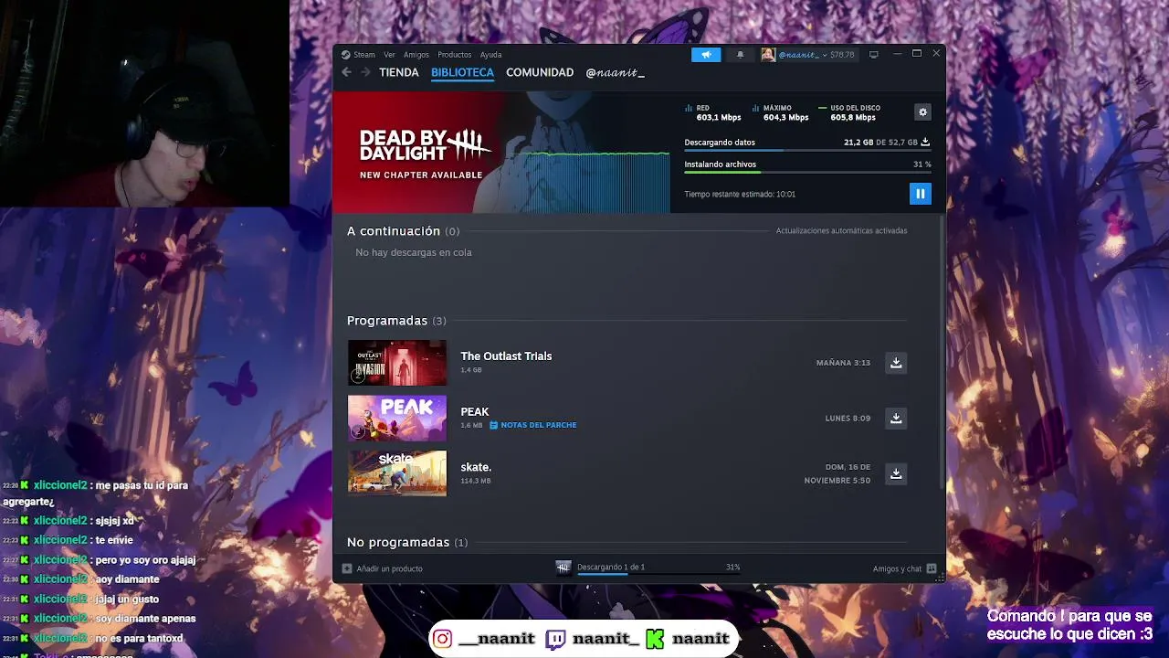Click Añadir un producto

383,568
